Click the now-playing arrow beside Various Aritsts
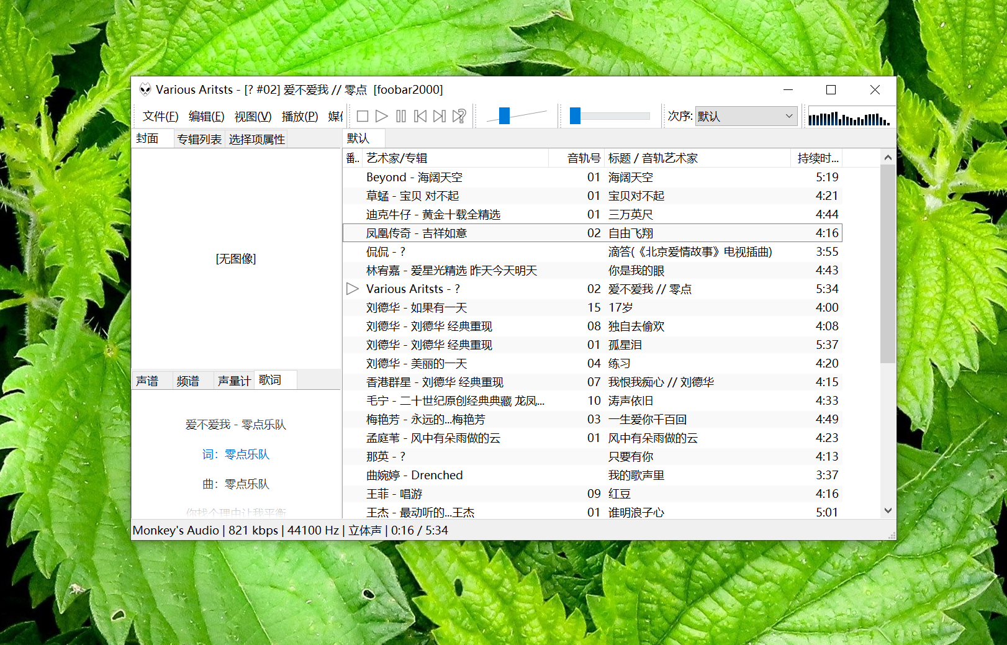1007x645 pixels. (x=353, y=289)
